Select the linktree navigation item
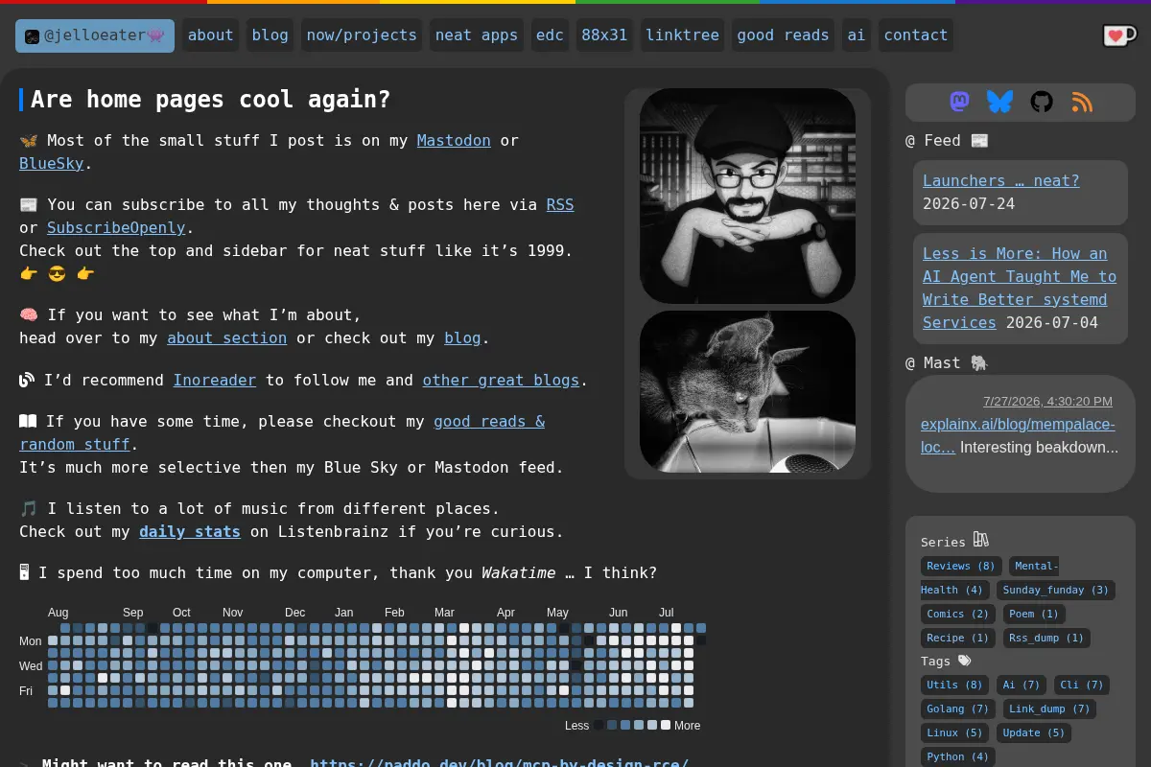Screen dimensions: 1151x767 [x=682, y=35]
